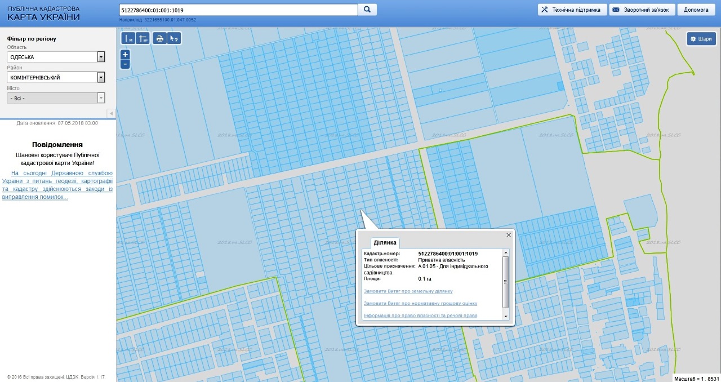Zoom in with the plus button
The image size is (721, 382).
[x=125, y=55]
